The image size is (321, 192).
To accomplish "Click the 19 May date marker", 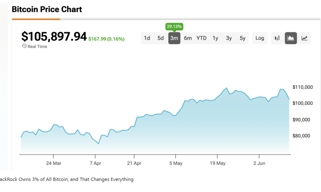I will (218, 163).
